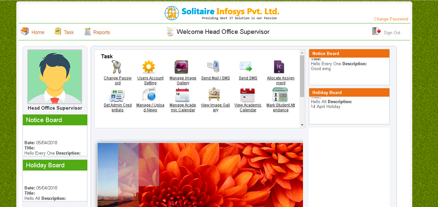This screenshot has height=207, width=438.
Task: Click the keys icon for Change Password
Action: pos(116,67)
